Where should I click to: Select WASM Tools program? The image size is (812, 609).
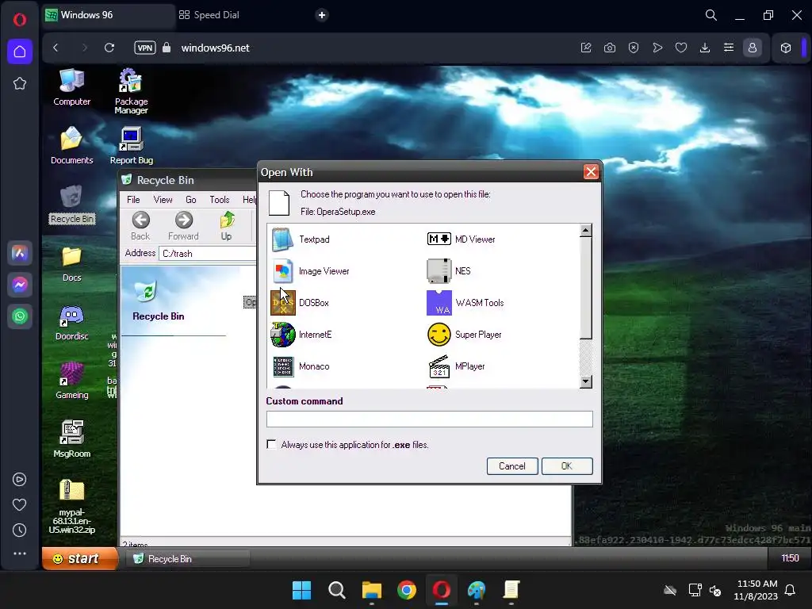tap(465, 303)
